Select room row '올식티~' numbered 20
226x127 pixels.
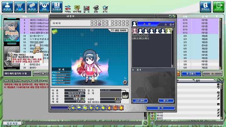[x=35, y=67]
